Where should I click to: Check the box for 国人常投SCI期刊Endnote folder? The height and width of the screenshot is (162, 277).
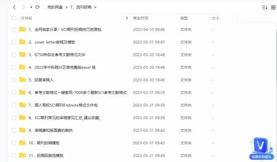(13, 105)
